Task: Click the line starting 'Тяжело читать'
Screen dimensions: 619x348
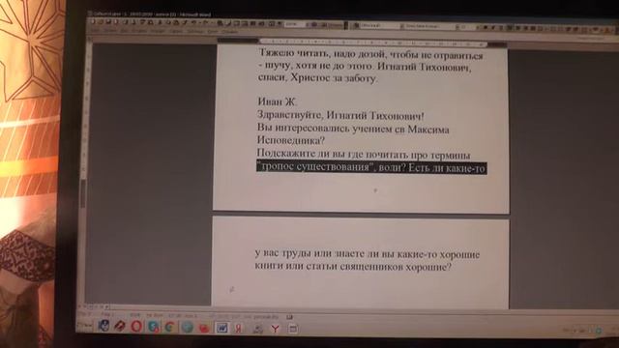Action: 370,54
